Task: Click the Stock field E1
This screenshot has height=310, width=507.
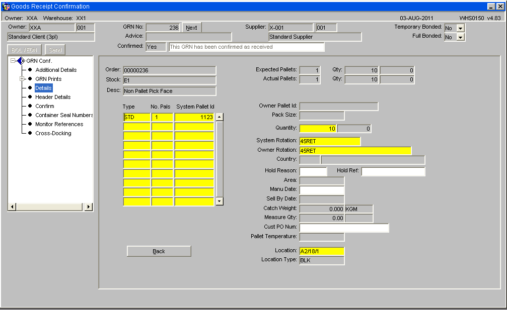Action: [x=170, y=80]
